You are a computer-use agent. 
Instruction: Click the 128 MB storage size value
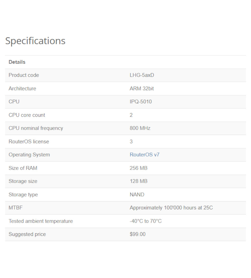coord(138,181)
